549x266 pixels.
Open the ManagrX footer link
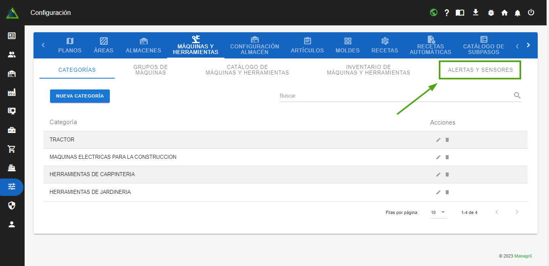pos(523,256)
